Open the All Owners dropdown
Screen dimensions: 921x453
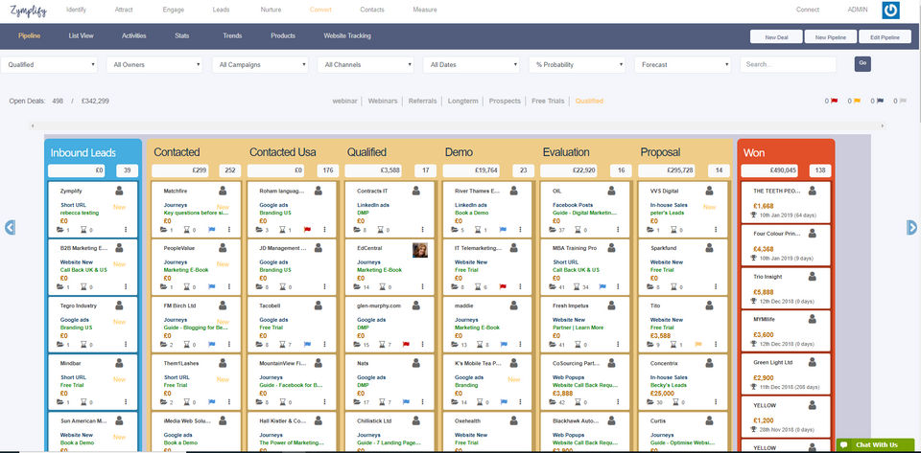pos(154,64)
